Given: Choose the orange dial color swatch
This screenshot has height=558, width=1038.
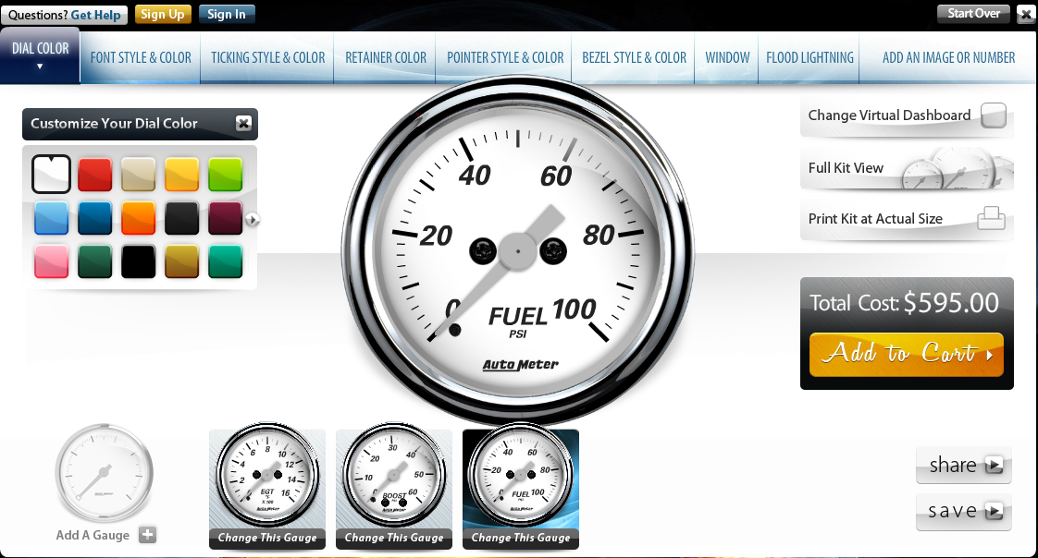Looking at the screenshot, I should [x=139, y=218].
